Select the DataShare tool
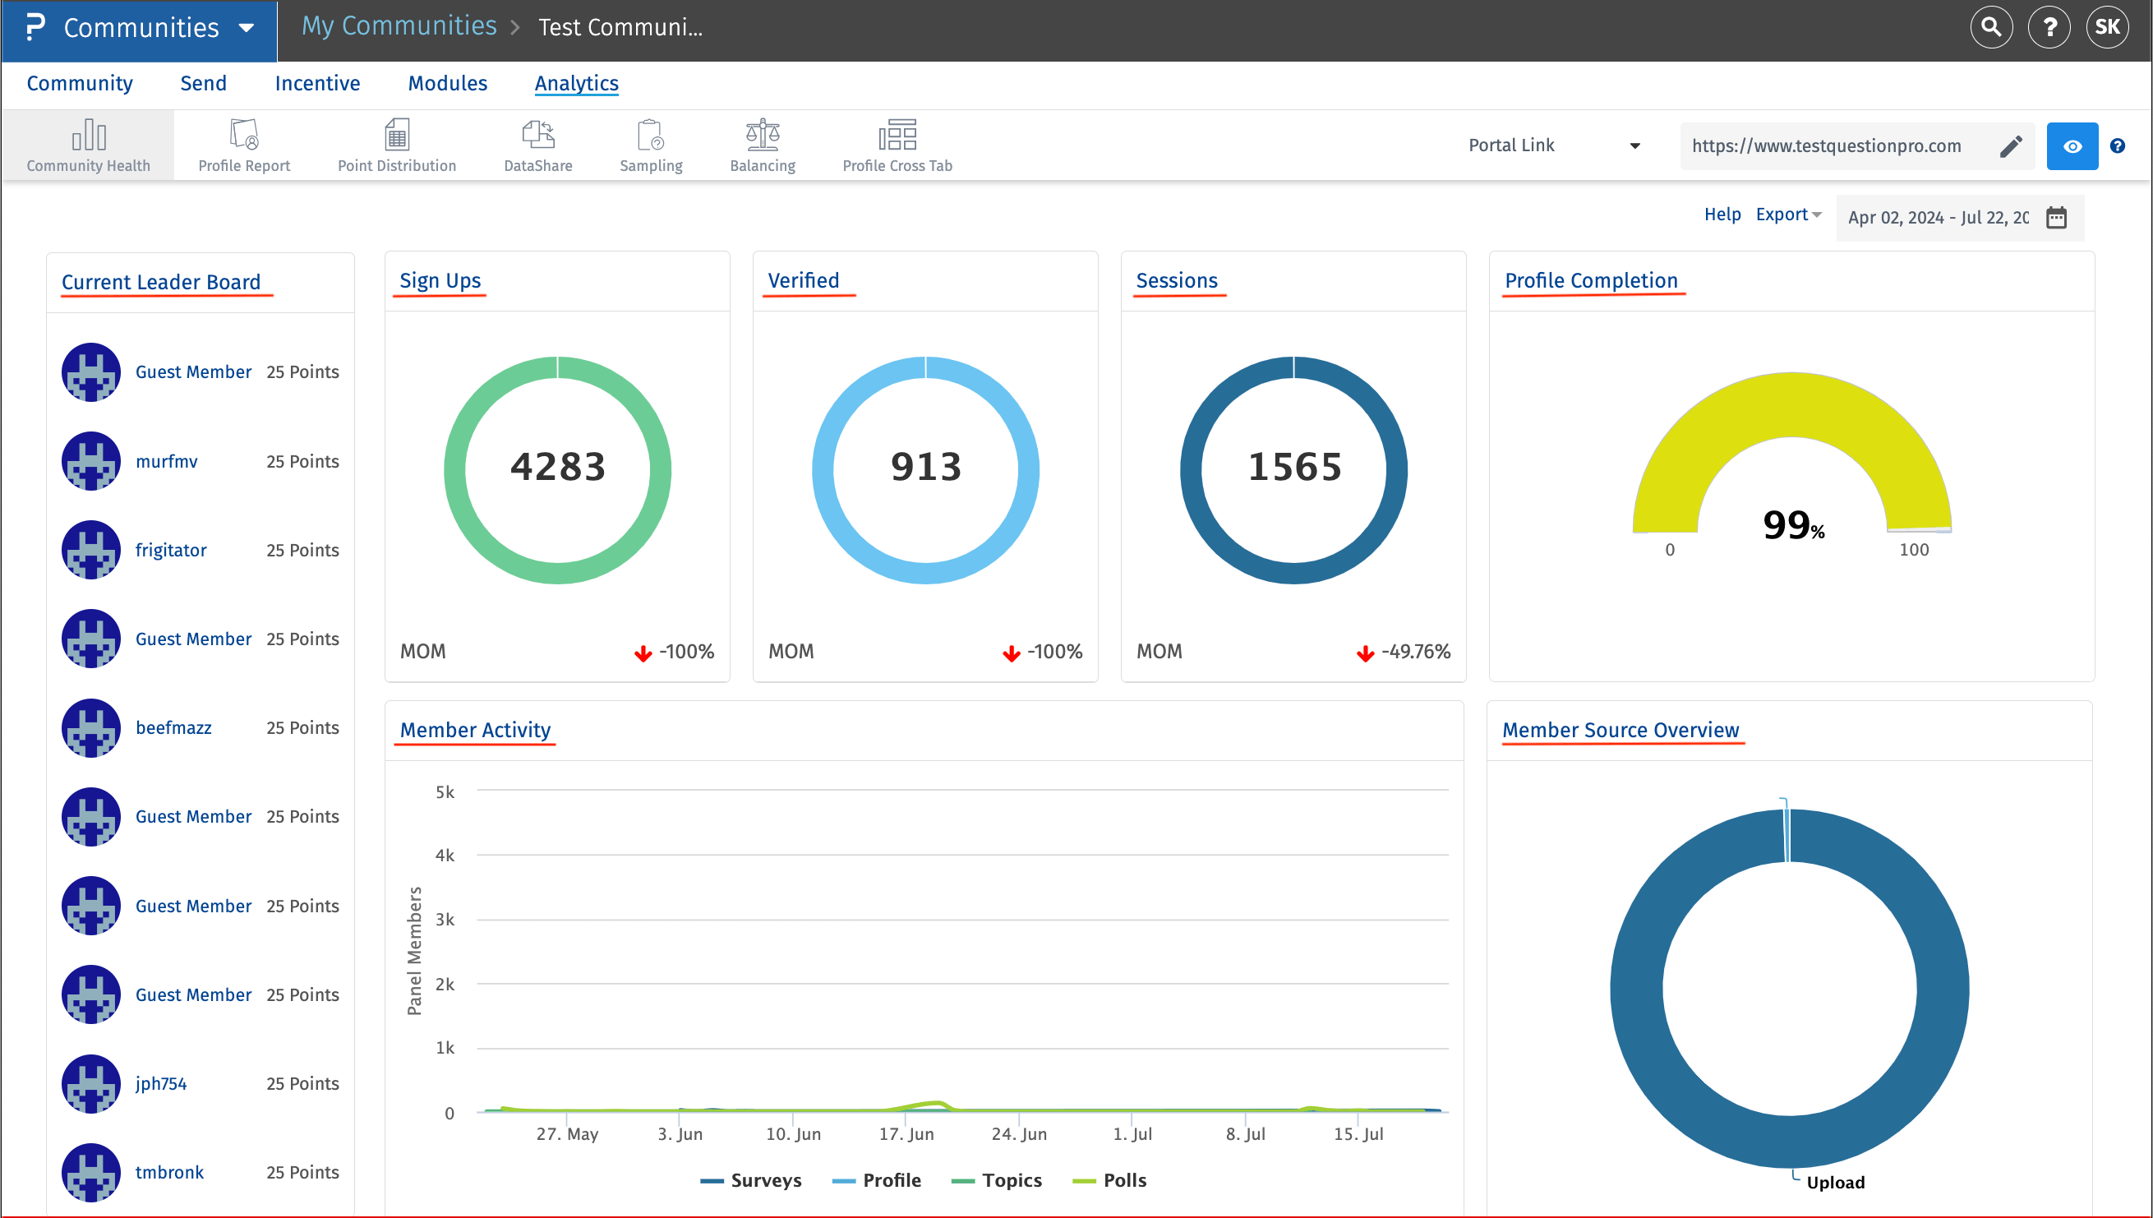This screenshot has height=1218, width=2153. 537,145
